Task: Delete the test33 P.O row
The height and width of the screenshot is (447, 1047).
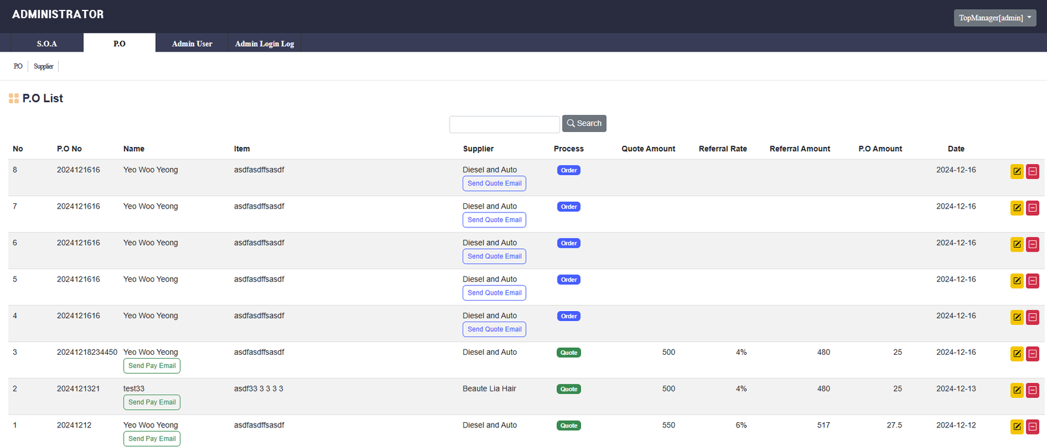Action: coord(1033,391)
